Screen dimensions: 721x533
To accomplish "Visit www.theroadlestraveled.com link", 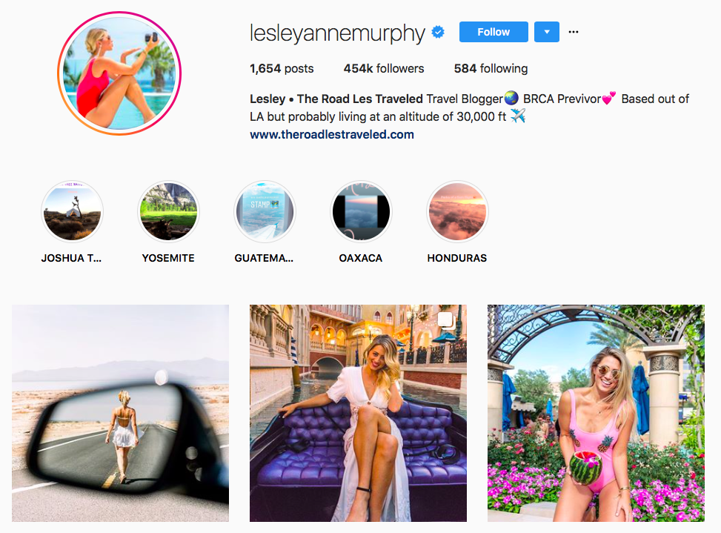I will click(332, 134).
